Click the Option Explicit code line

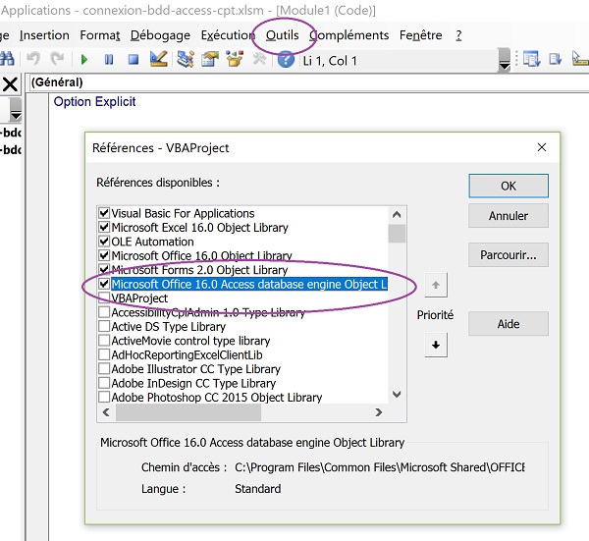click(94, 102)
